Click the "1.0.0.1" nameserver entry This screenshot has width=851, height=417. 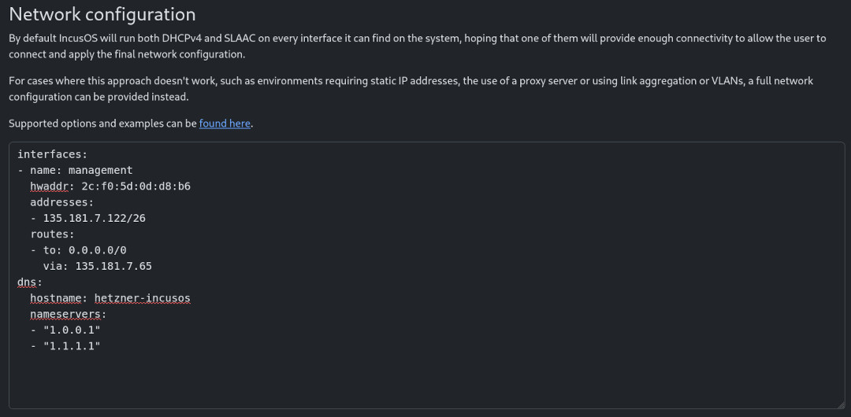[72, 330]
